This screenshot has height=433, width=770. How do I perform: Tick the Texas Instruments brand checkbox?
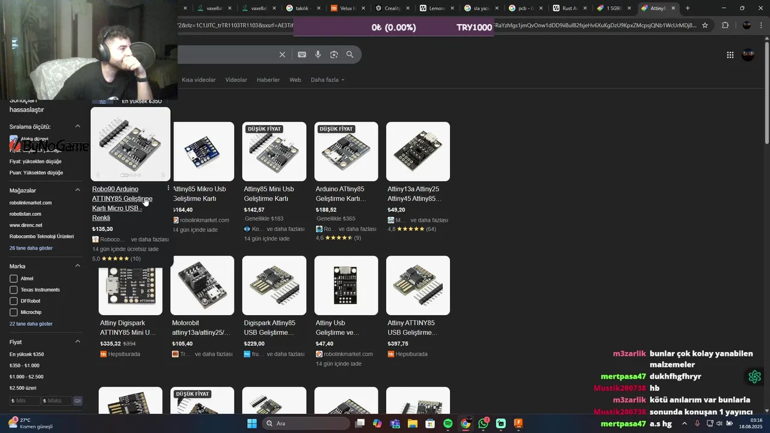pyautogui.click(x=14, y=290)
